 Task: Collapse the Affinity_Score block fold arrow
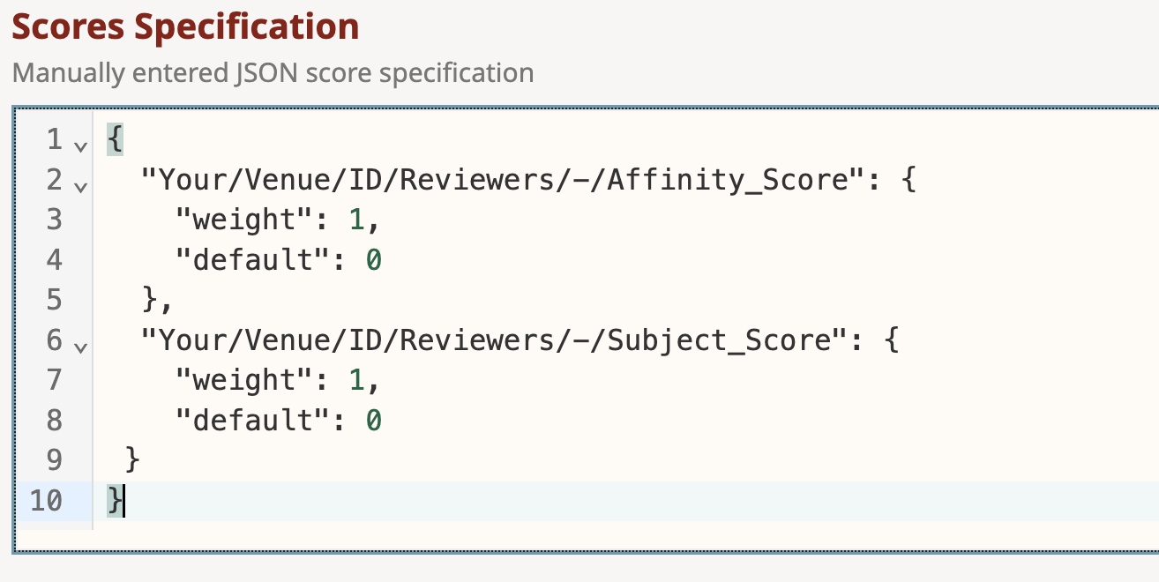point(80,186)
